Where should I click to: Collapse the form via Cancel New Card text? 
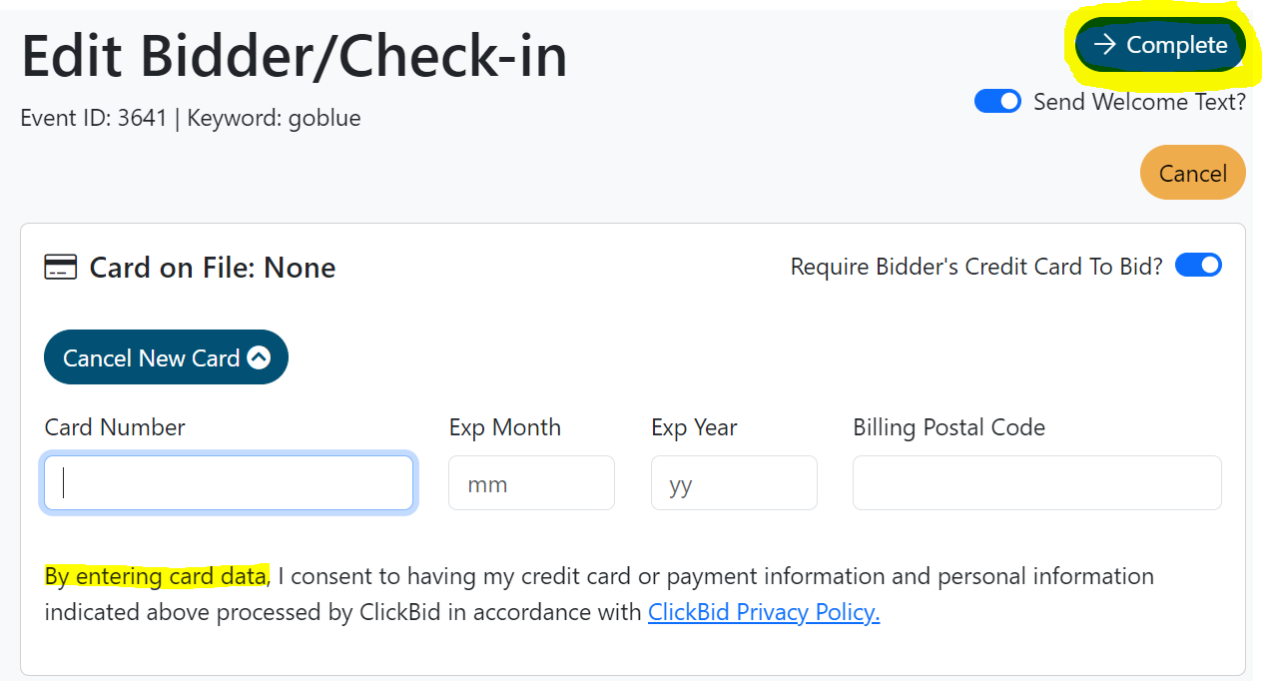151,357
